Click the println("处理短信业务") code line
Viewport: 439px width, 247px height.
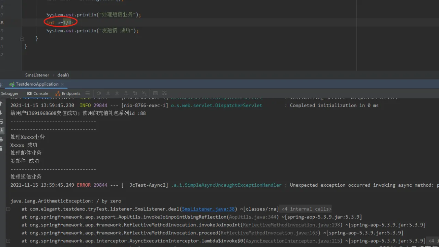click(x=93, y=15)
